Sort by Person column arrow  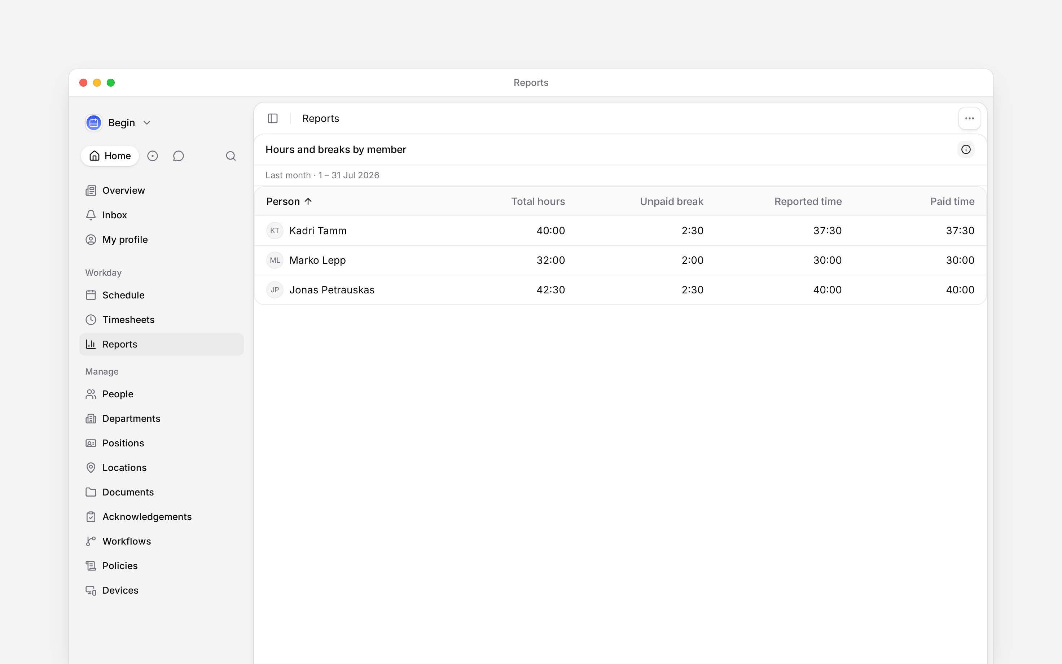(308, 202)
